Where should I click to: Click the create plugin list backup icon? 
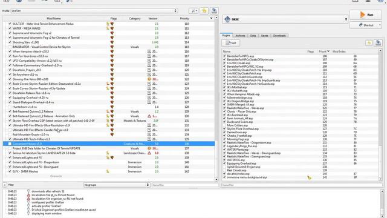point(378,43)
